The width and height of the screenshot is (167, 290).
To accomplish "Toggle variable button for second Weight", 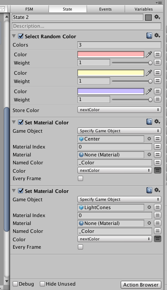I will click(x=157, y=81).
